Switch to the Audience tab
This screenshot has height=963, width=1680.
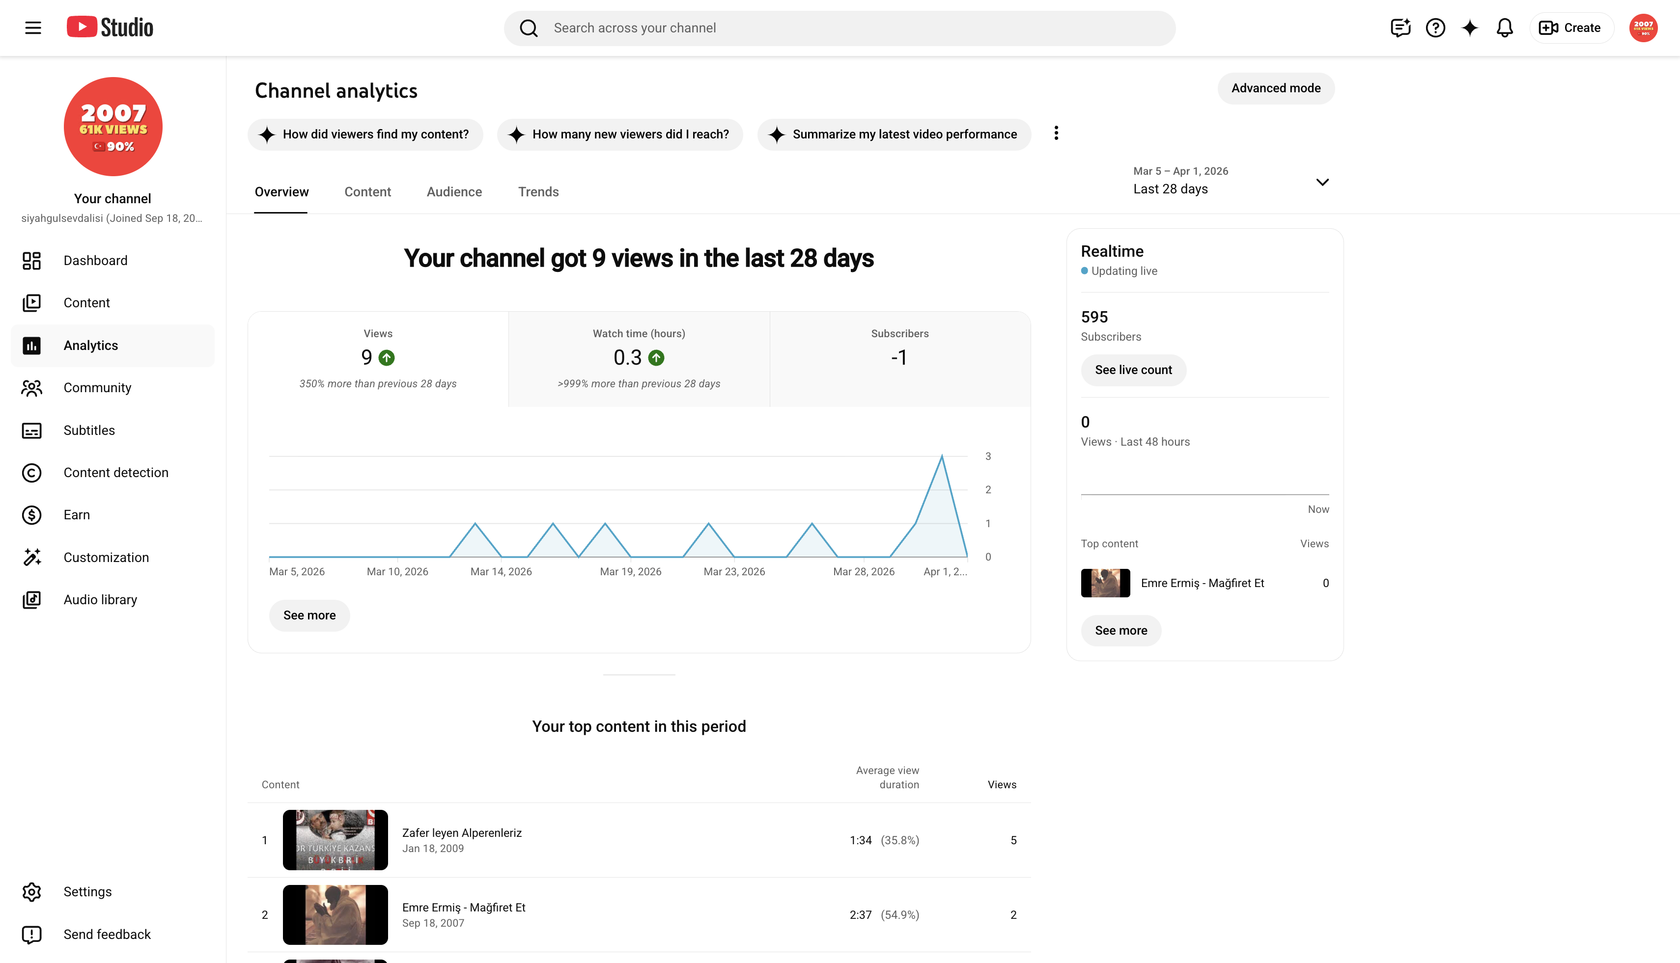pos(454,192)
